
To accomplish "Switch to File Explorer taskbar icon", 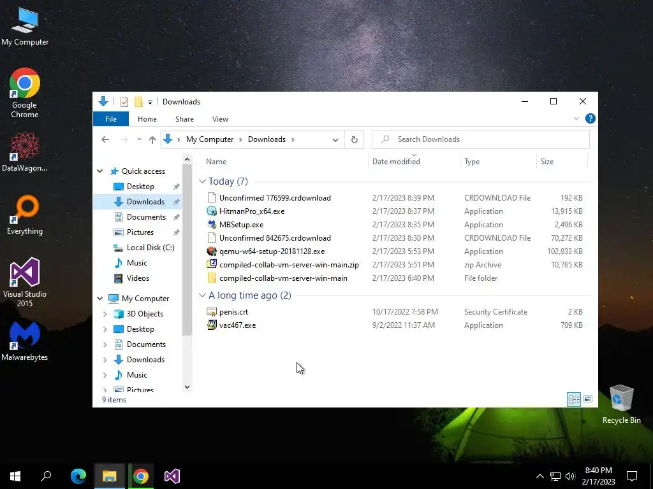I will (110, 476).
